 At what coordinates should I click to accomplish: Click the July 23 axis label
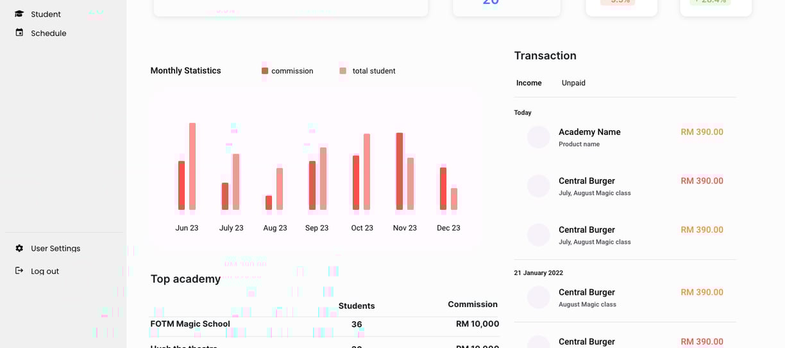[232, 228]
